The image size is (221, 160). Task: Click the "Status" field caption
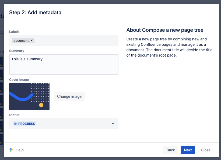pos(14,115)
